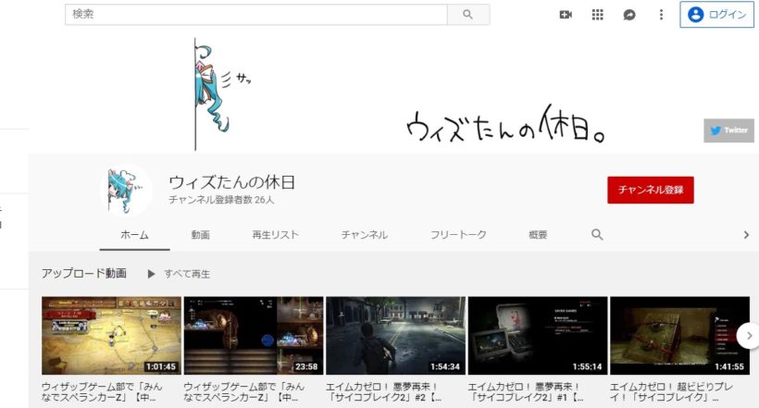759x408 pixels.
Task: Open the 概要 tab
Action: 538,235
